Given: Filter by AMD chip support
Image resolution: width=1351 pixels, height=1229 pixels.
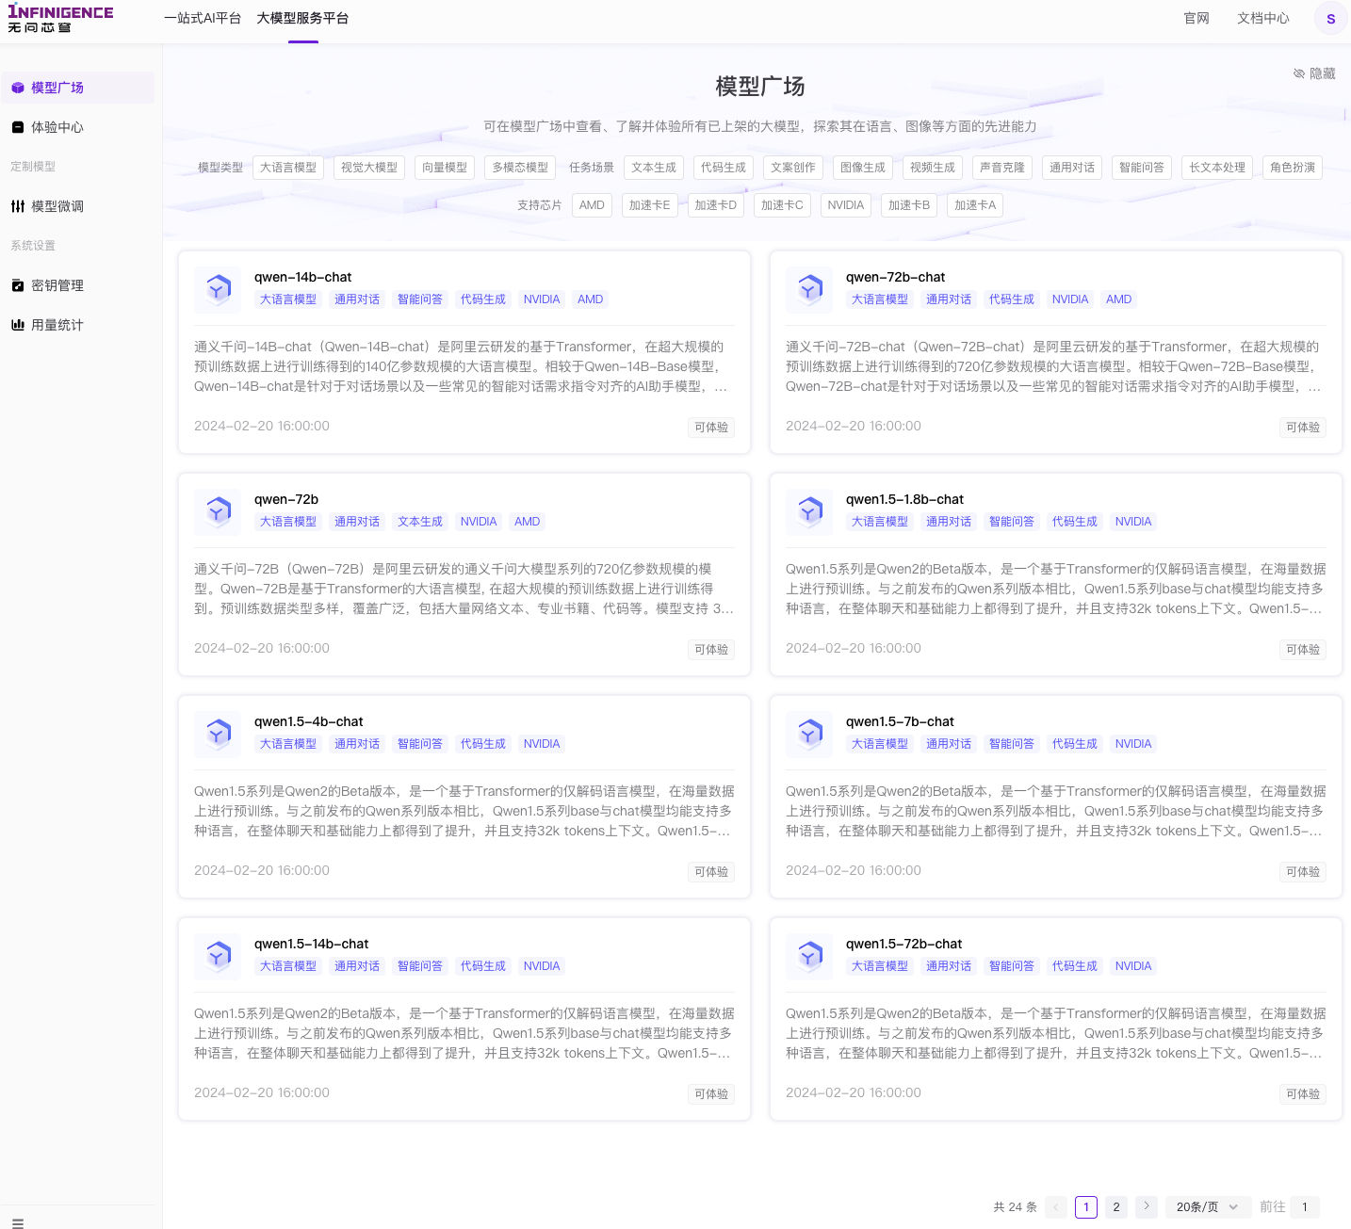Looking at the screenshot, I should (x=592, y=205).
